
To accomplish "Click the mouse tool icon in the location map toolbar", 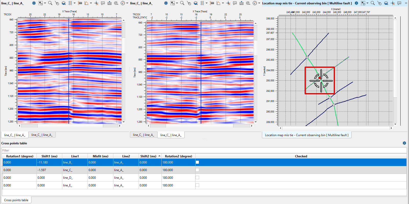I will [x=379, y=3].
